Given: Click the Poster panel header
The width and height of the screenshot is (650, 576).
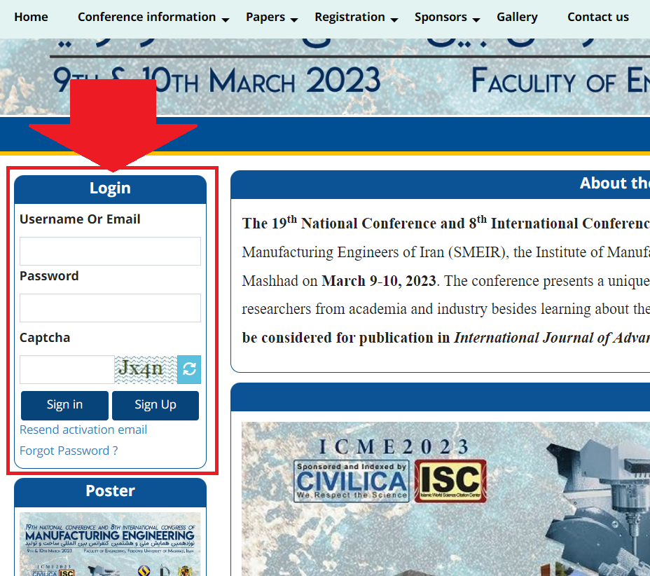Looking at the screenshot, I should [x=110, y=492].
